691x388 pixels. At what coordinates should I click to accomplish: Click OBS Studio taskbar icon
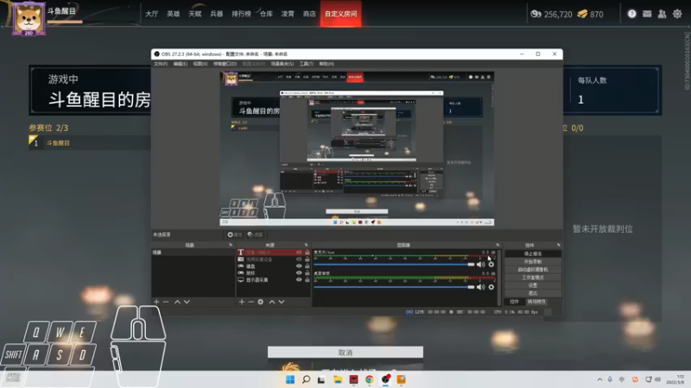[385, 379]
